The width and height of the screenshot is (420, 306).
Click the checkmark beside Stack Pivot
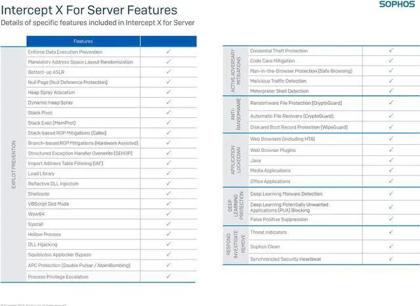tap(169, 112)
